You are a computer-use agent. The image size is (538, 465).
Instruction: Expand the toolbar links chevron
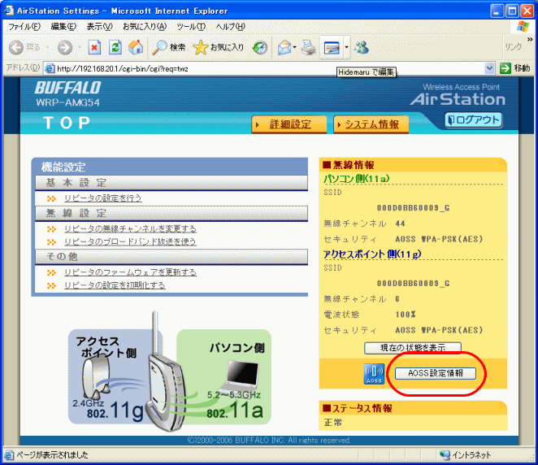530,40
